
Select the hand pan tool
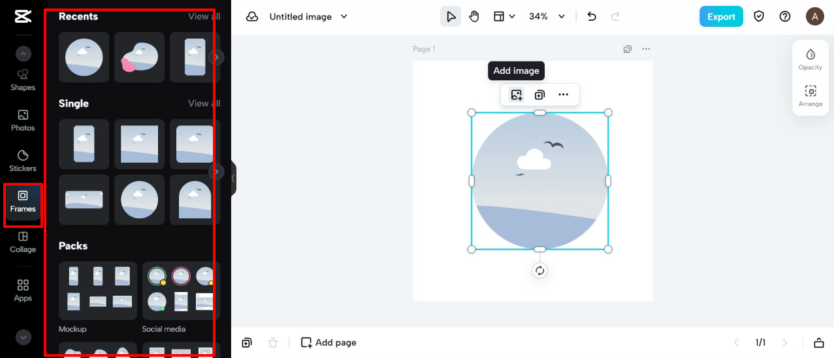tap(474, 16)
